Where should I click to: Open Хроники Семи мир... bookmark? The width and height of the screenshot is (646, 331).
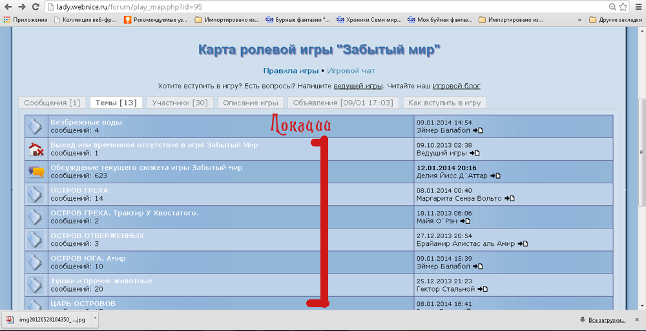[x=369, y=19]
